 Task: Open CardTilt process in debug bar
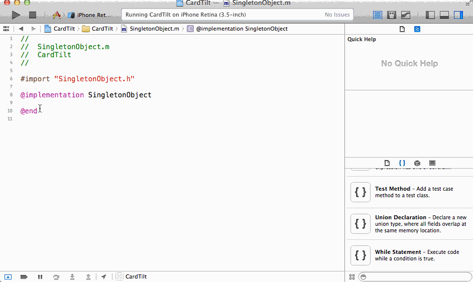click(131, 276)
